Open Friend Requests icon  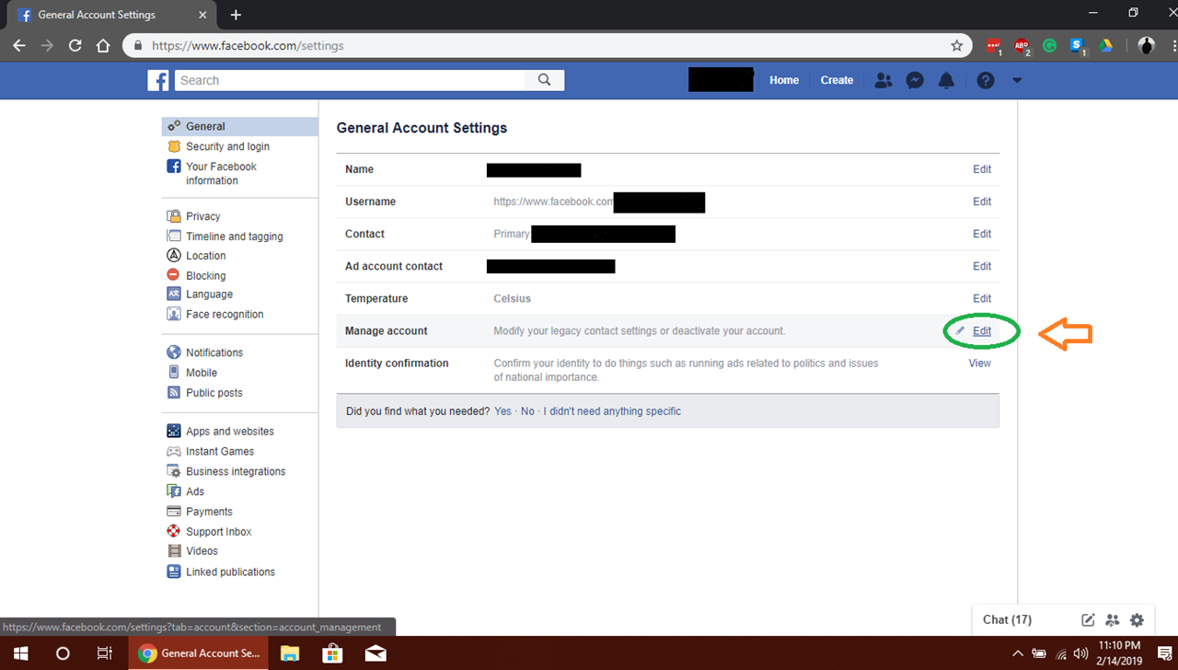click(x=883, y=80)
